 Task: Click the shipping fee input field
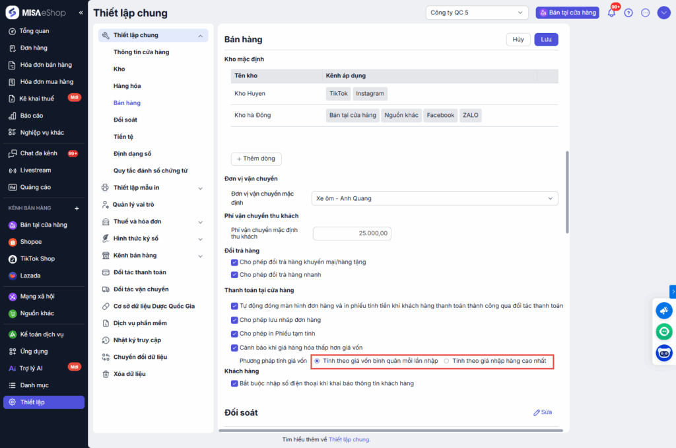coord(353,233)
